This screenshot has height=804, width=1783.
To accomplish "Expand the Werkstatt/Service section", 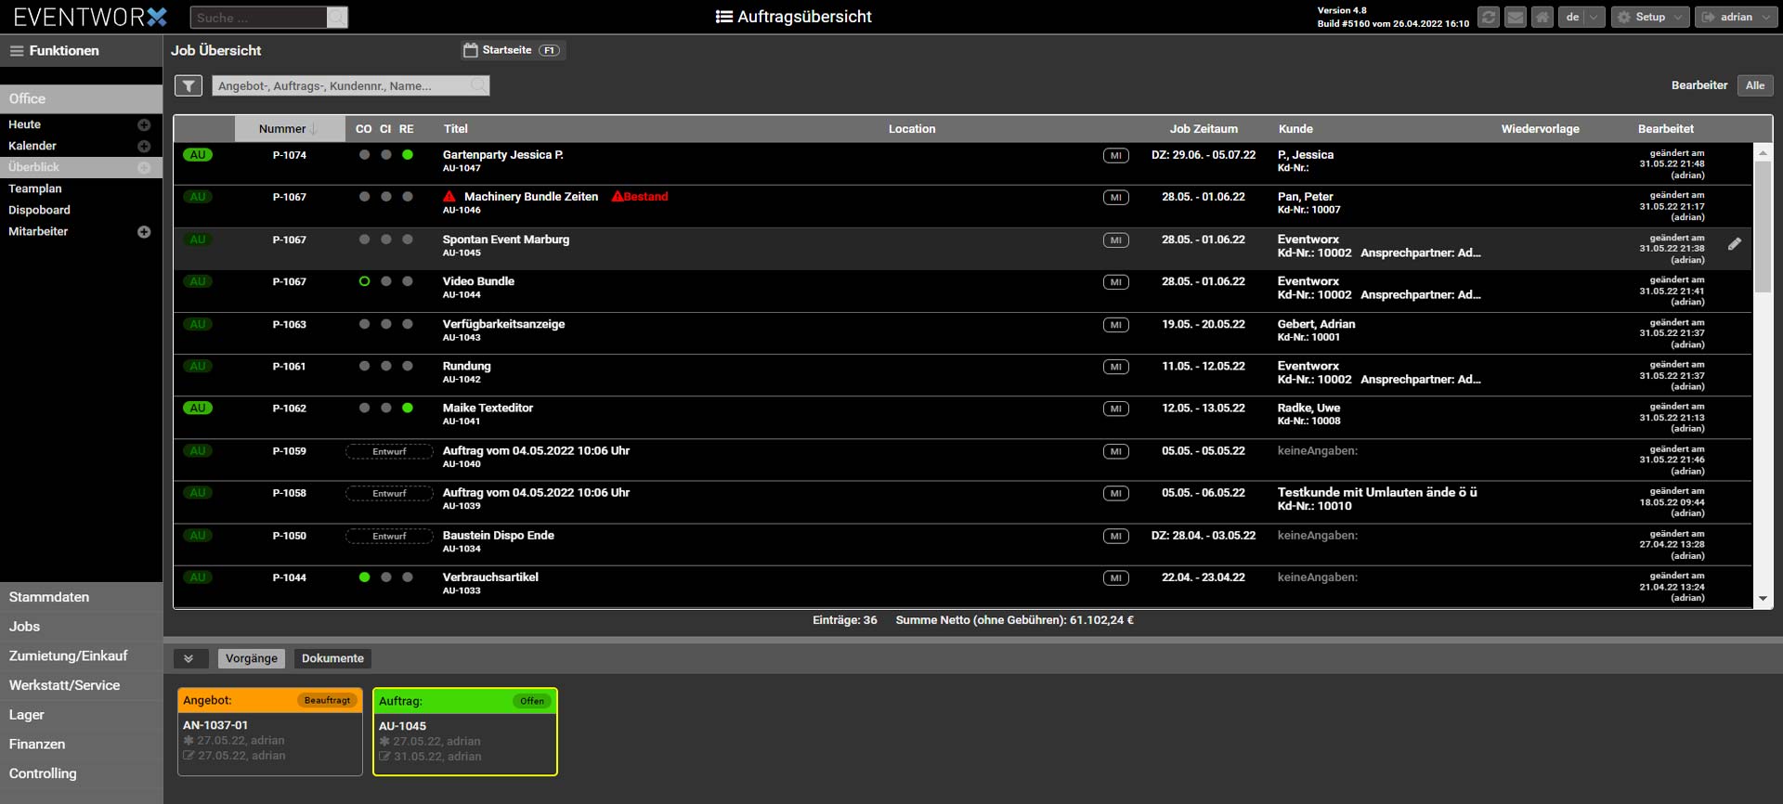I will (x=81, y=685).
